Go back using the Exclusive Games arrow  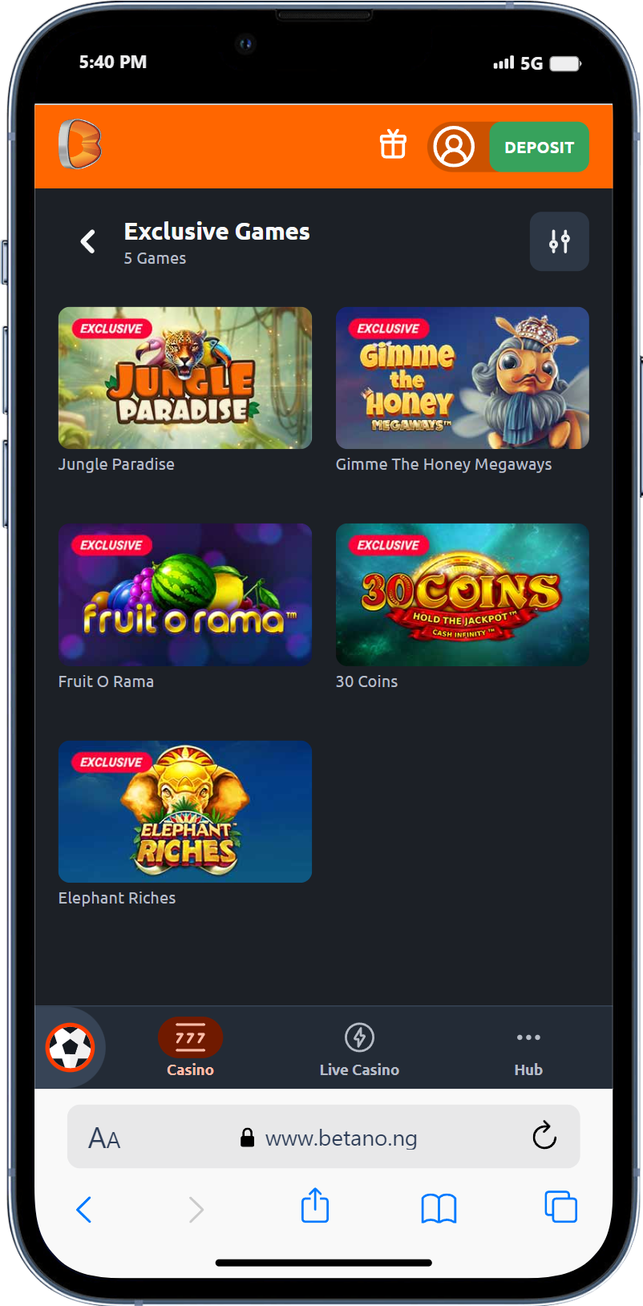click(x=88, y=241)
